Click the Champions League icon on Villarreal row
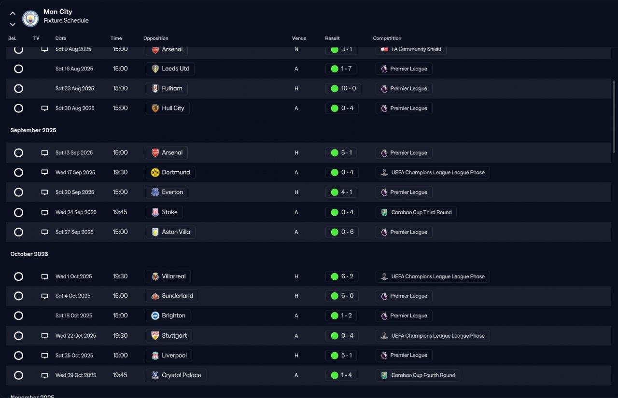This screenshot has height=398, width=618. [x=384, y=276]
